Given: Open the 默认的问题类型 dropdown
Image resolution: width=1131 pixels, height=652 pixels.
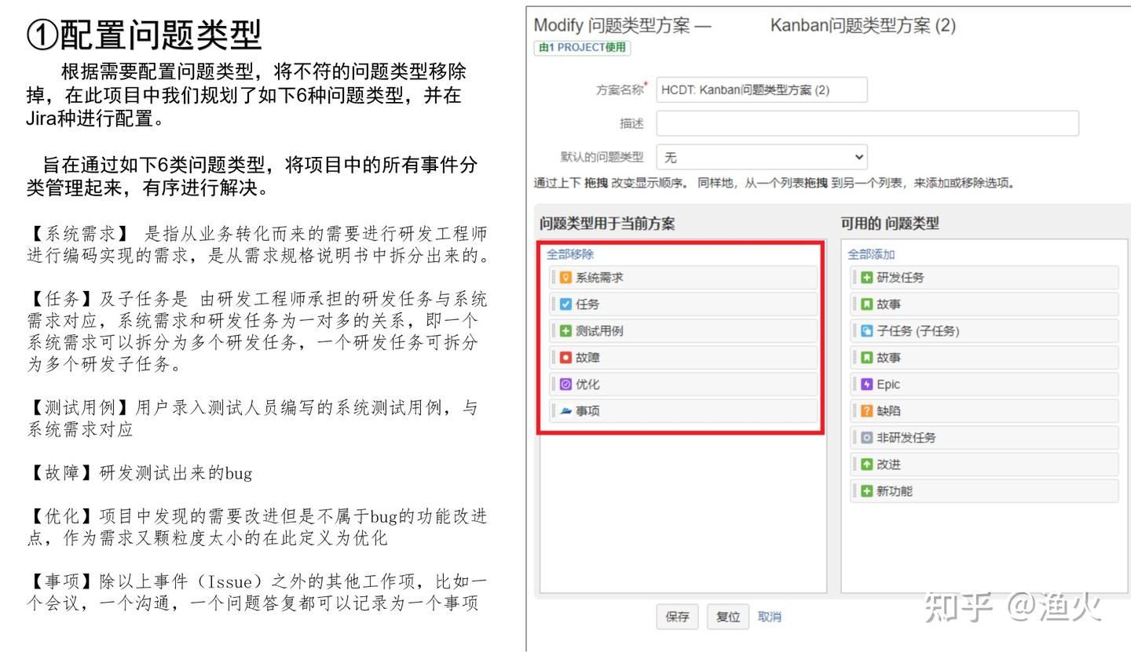Looking at the screenshot, I should pos(761,157).
